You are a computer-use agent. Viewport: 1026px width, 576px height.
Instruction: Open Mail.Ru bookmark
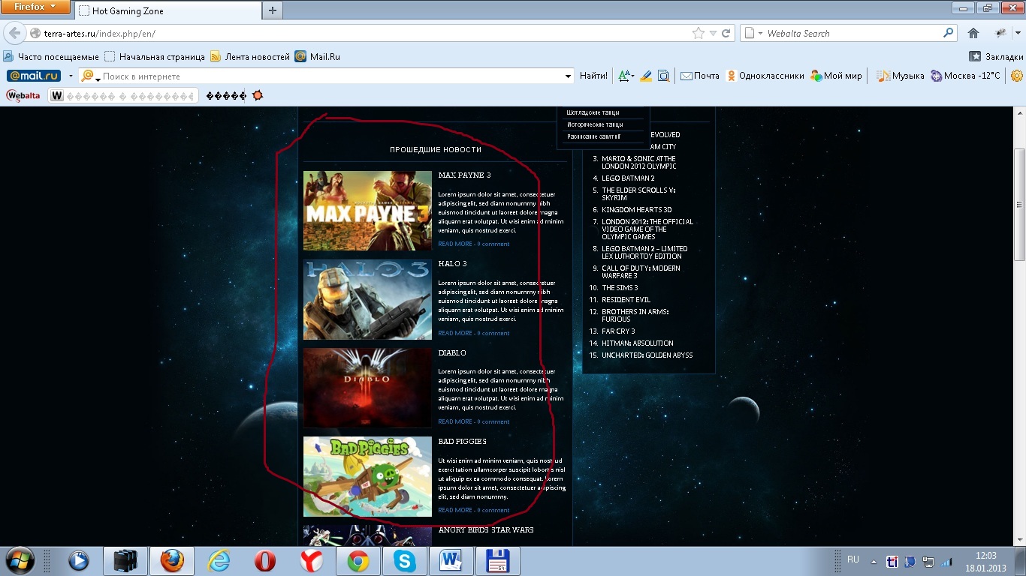pos(318,56)
